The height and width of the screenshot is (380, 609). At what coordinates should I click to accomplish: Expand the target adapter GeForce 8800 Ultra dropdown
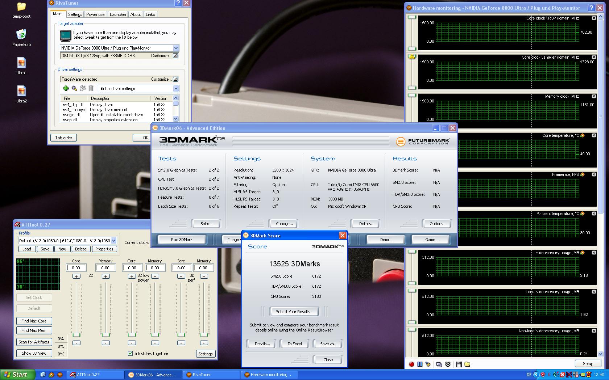176,48
